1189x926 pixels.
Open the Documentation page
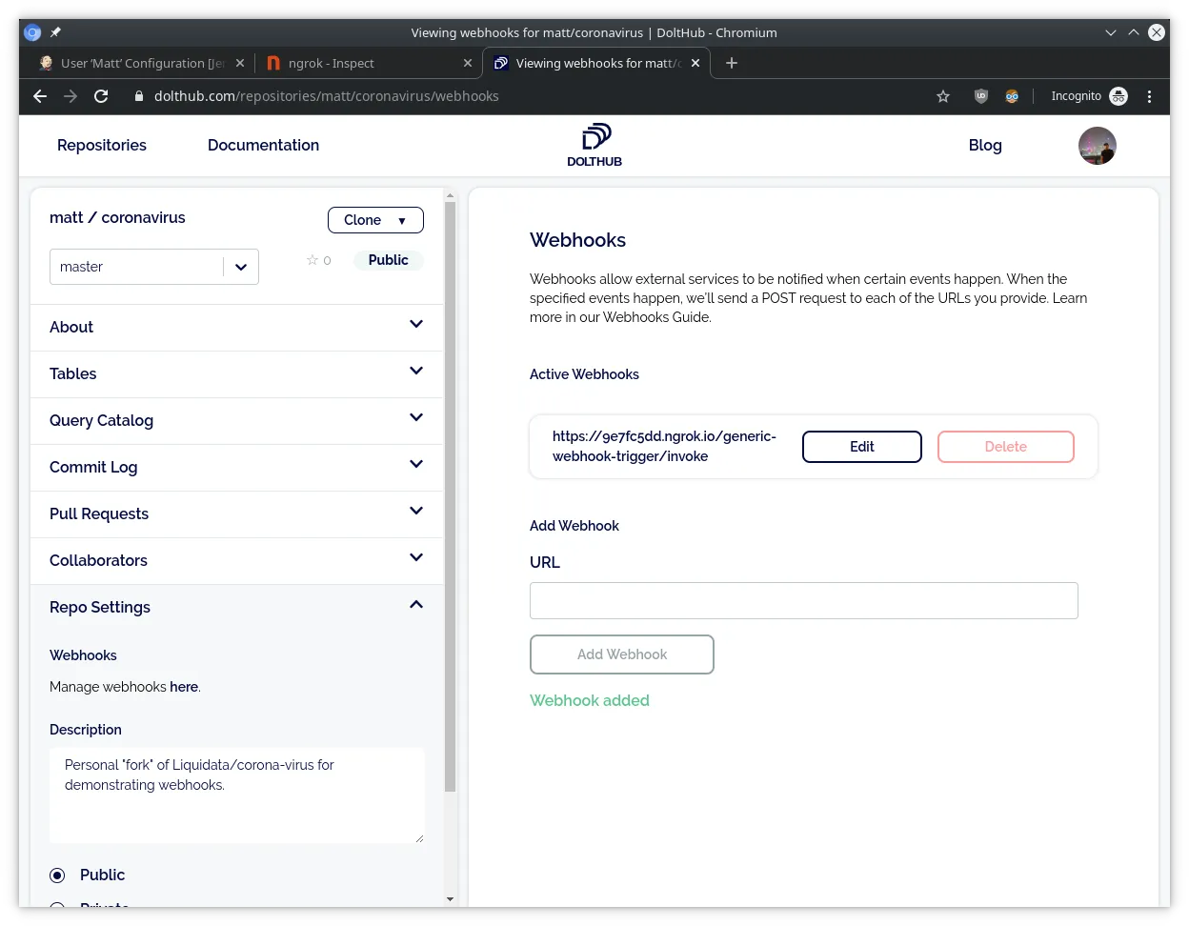click(x=263, y=145)
